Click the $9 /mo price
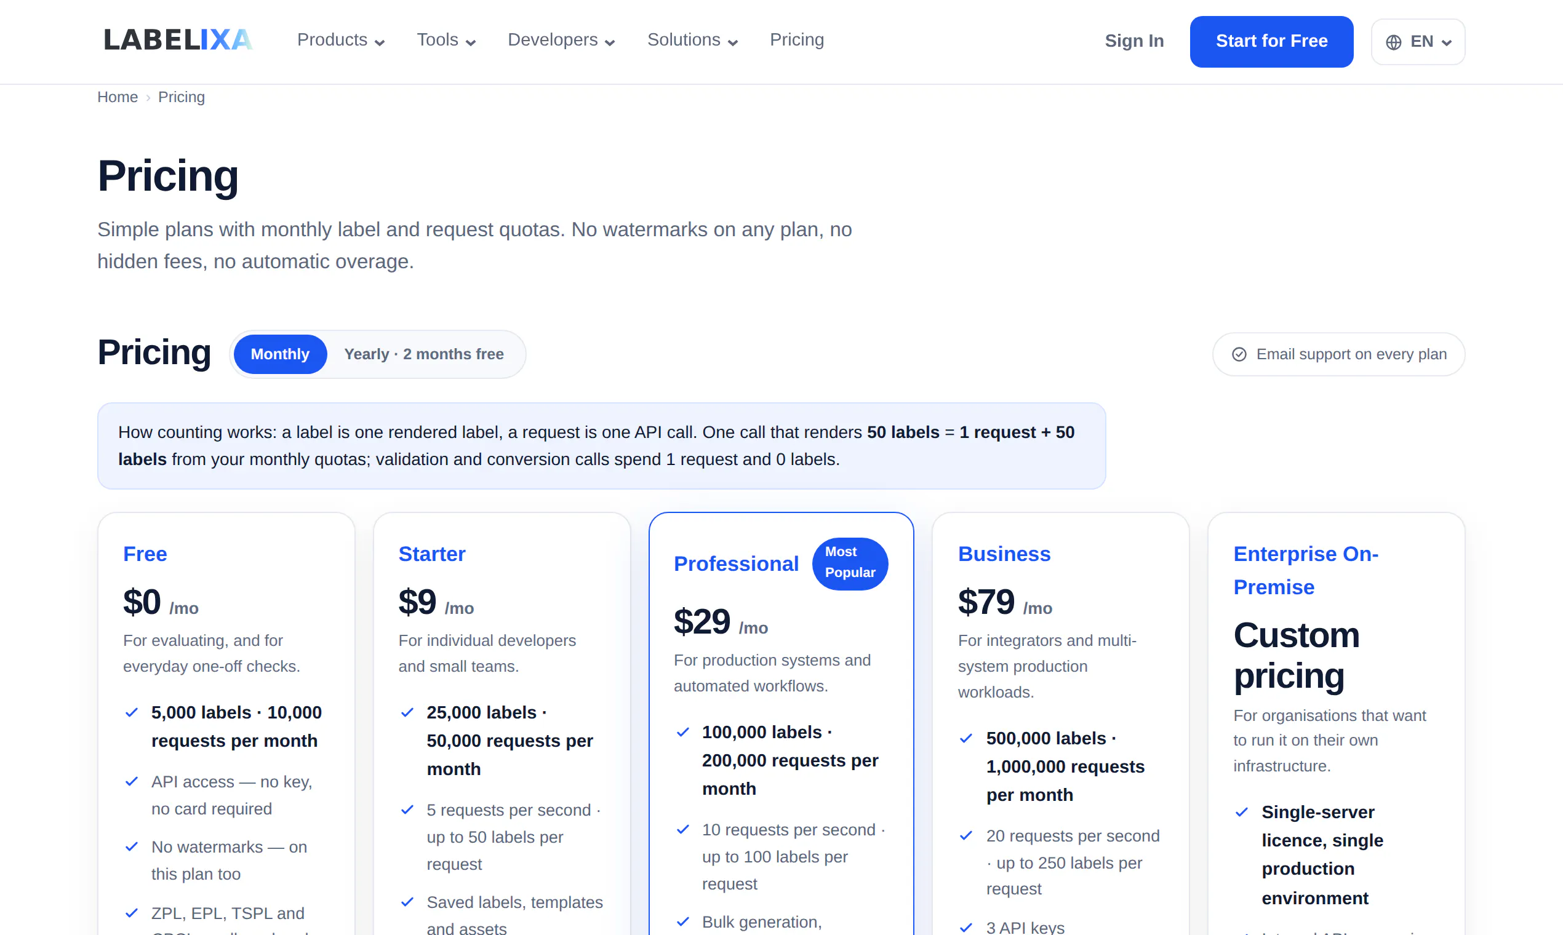 coord(436,602)
